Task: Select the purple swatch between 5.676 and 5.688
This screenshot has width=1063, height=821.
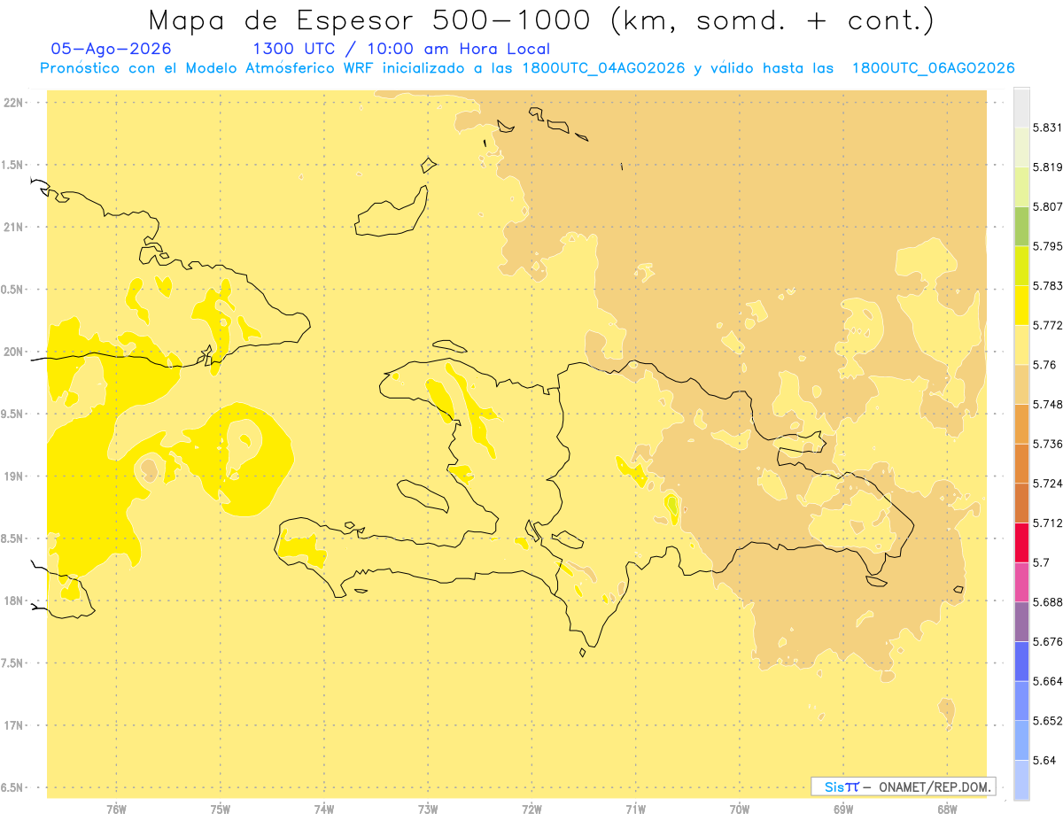Action: [x=1021, y=622]
